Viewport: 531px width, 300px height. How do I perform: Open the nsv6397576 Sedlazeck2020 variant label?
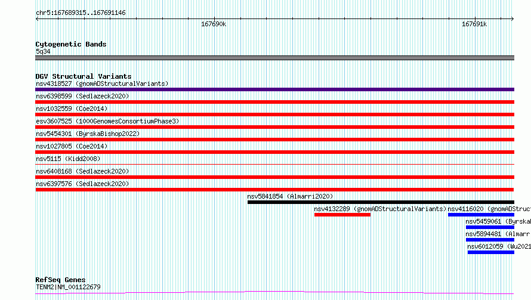point(82,184)
